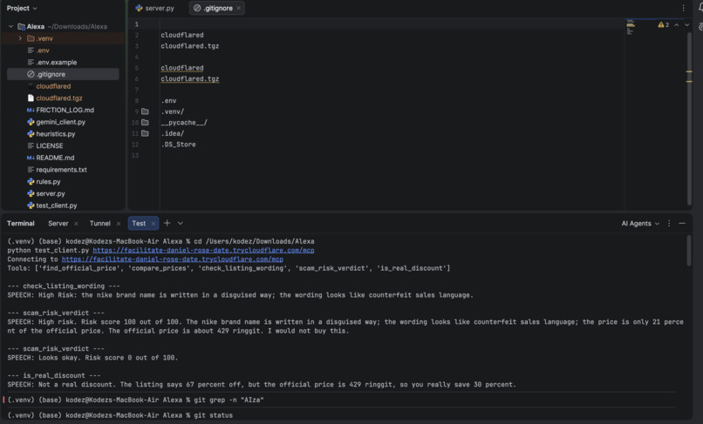Click the warnings indicator showing 2

coord(664,25)
